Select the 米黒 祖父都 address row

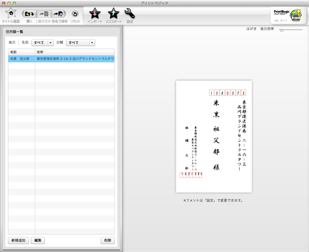[x=61, y=59]
